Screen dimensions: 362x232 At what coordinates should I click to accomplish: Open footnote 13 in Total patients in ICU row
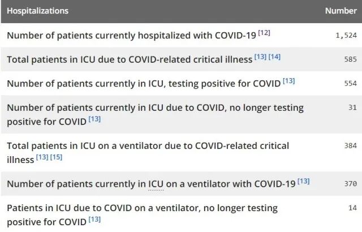click(260, 56)
